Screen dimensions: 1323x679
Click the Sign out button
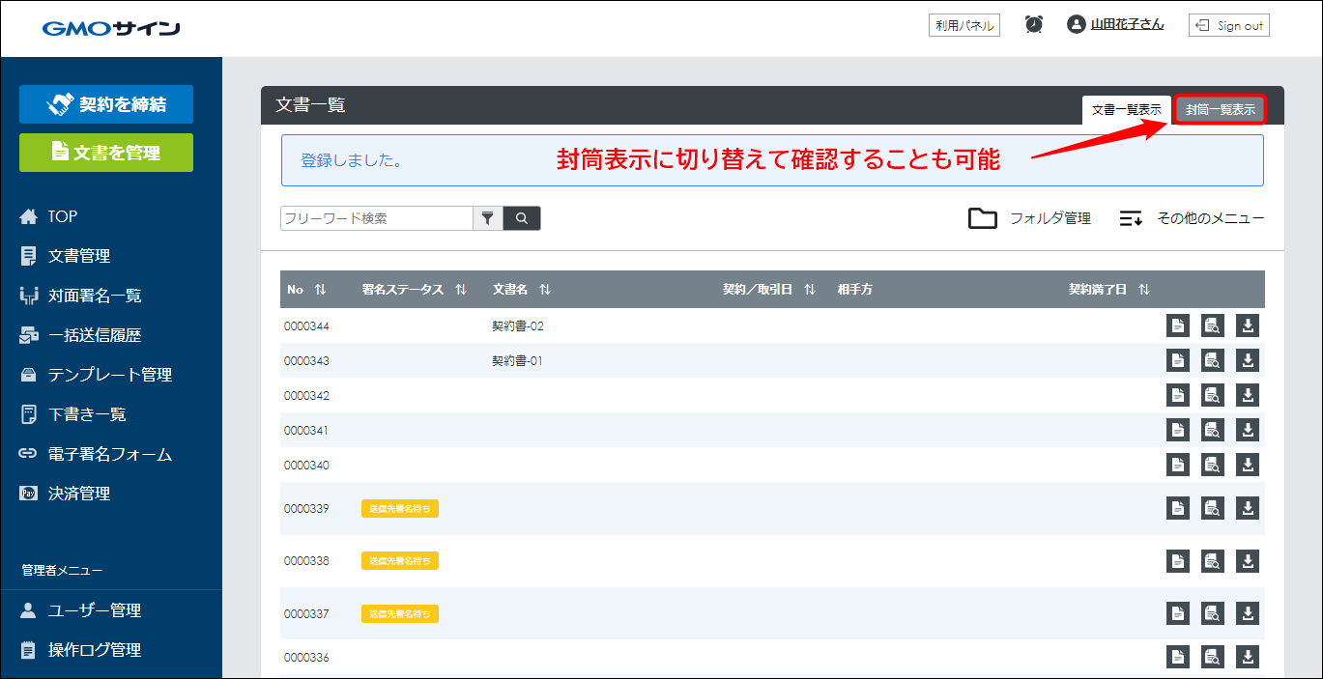point(1228,25)
